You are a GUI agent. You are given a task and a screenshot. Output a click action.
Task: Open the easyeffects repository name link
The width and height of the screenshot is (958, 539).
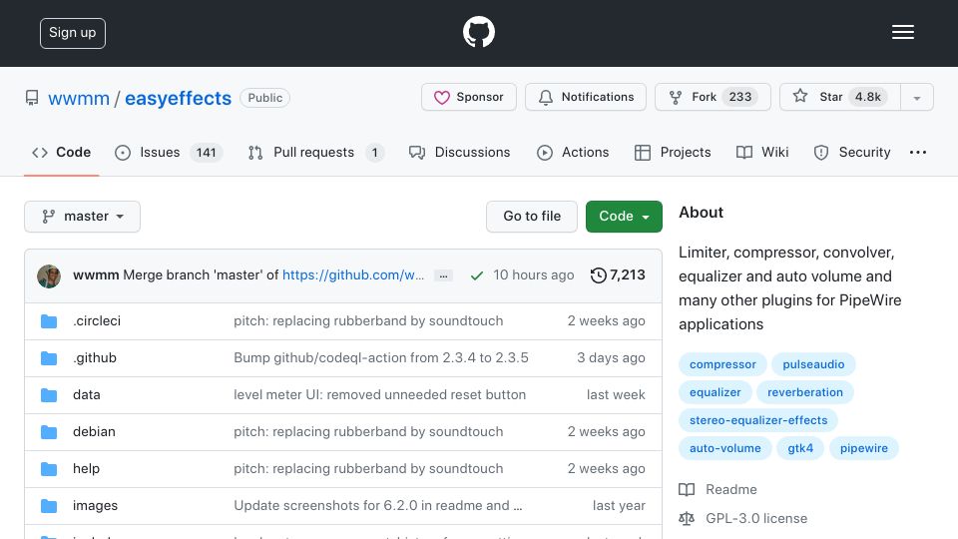tap(178, 99)
